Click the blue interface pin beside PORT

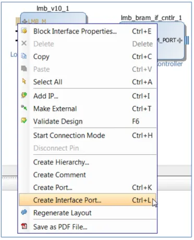[187, 40]
